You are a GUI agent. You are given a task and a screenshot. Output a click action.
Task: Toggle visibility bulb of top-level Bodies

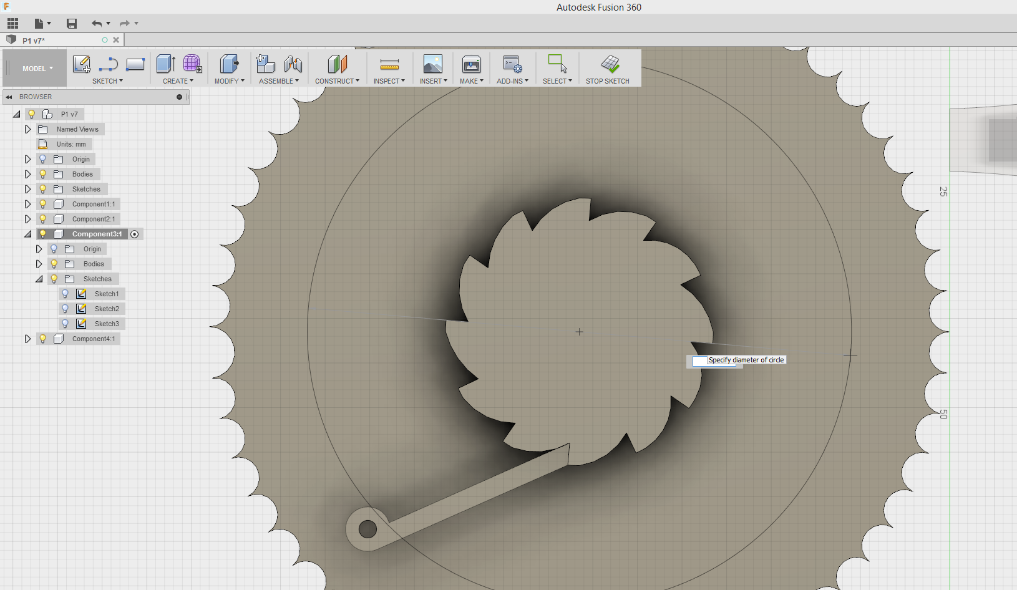pyautogui.click(x=43, y=174)
